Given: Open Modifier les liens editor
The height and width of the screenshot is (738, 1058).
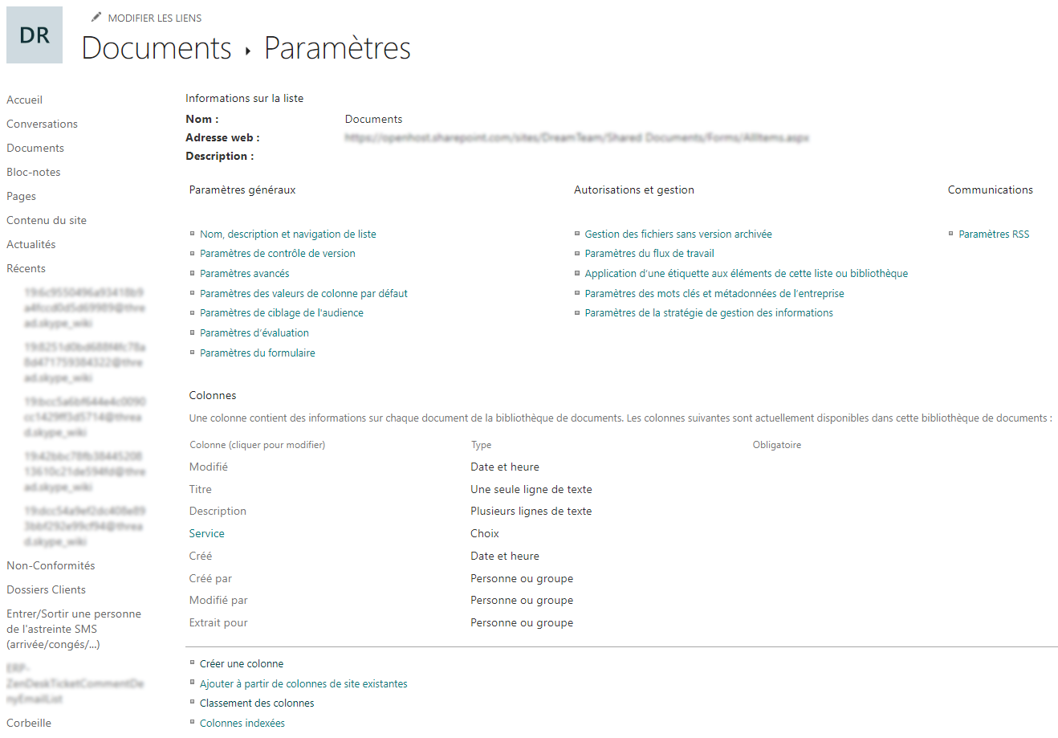Looking at the screenshot, I should [x=154, y=18].
